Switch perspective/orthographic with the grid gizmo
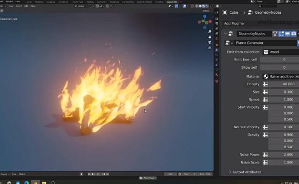The width and height of the screenshot is (299, 184). pyautogui.click(x=210, y=48)
